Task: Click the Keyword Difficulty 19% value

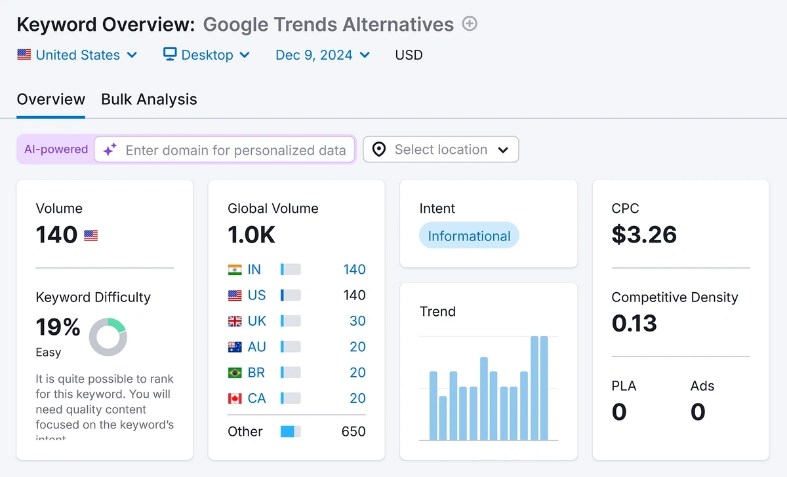Action: coord(58,326)
